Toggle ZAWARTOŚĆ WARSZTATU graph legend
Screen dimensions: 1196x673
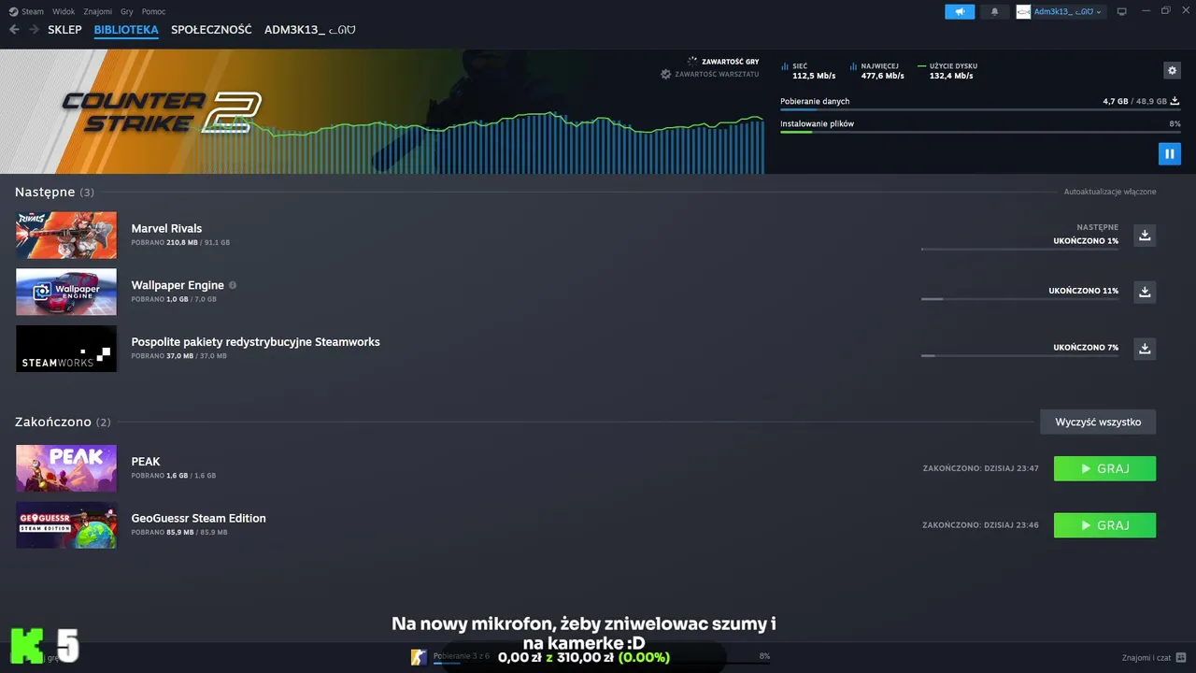pos(710,74)
